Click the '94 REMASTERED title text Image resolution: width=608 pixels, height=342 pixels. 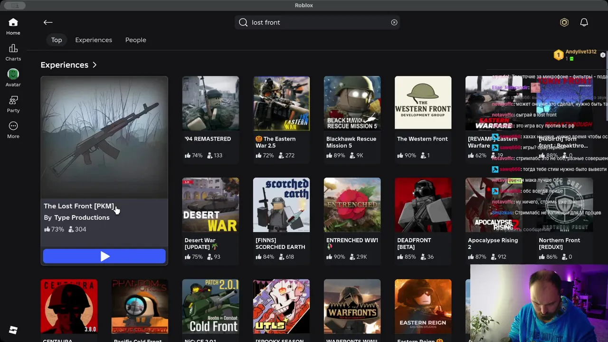pos(208,139)
